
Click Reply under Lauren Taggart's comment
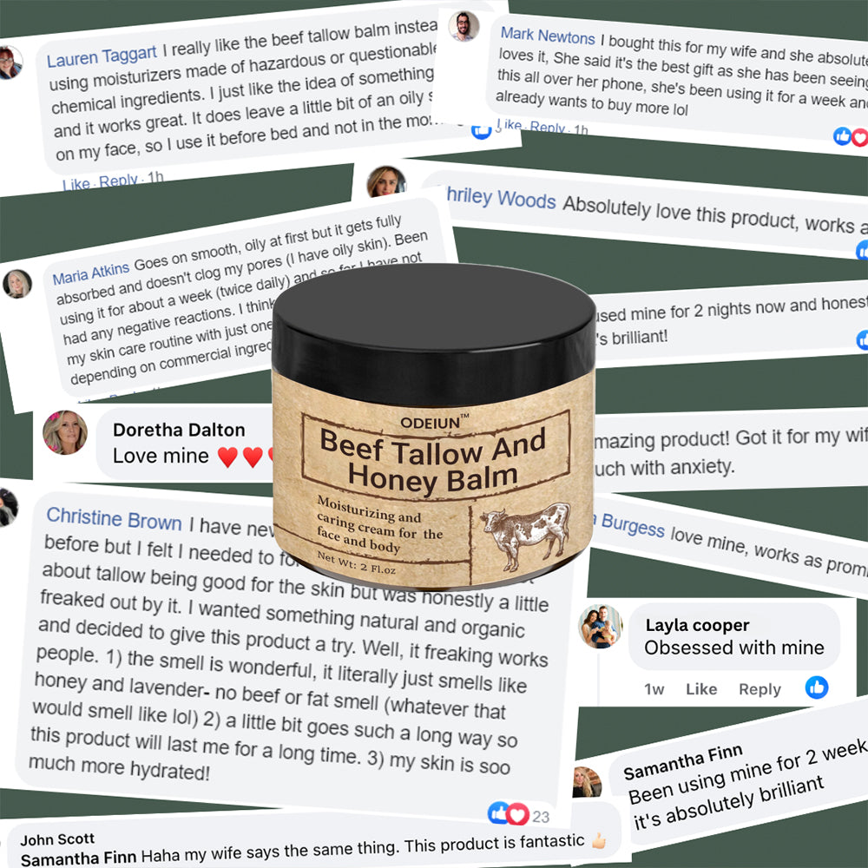118,181
